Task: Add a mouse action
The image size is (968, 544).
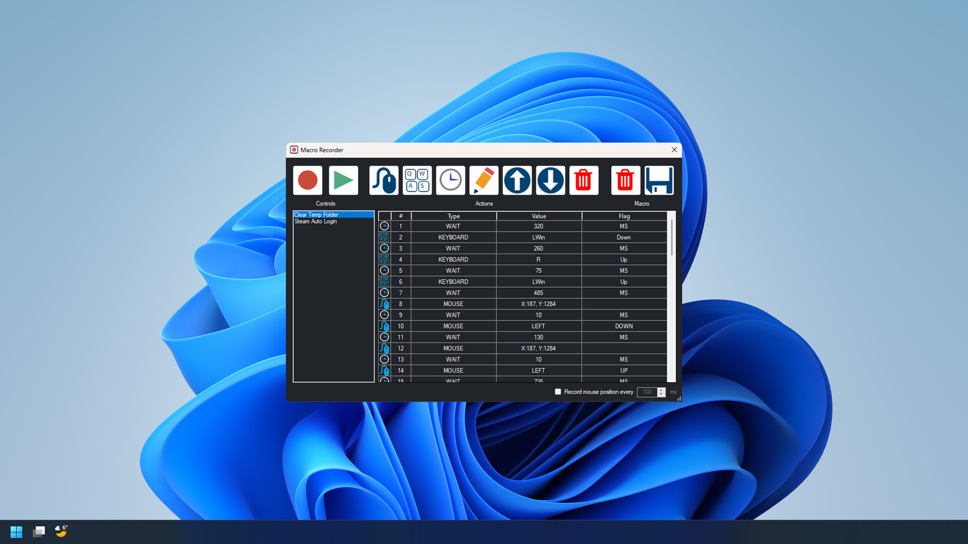Action: 384,180
